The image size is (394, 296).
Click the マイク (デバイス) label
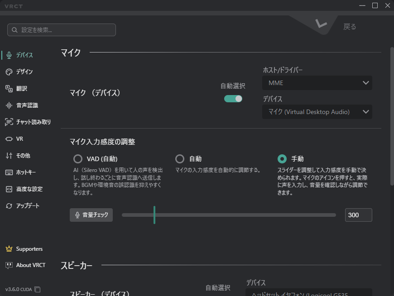point(95,93)
